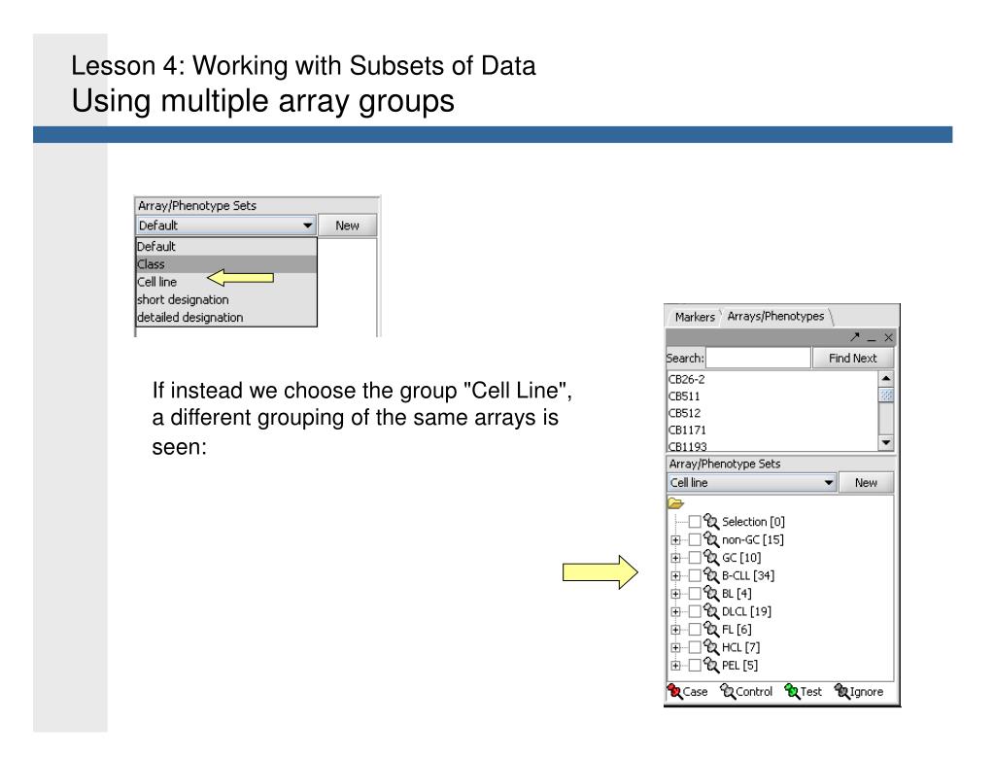
Task: Click the open folder icon in sets tree
Action: point(675,503)
